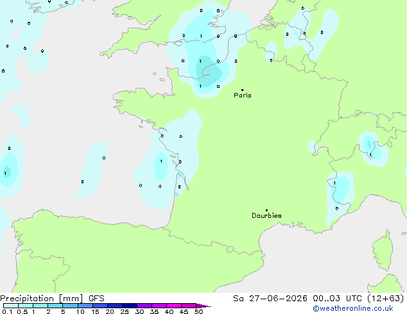407x314 pixels.
Task: Click the "00..03 UTC" time text
Action: pyautogui.click(x=337, y=299)
